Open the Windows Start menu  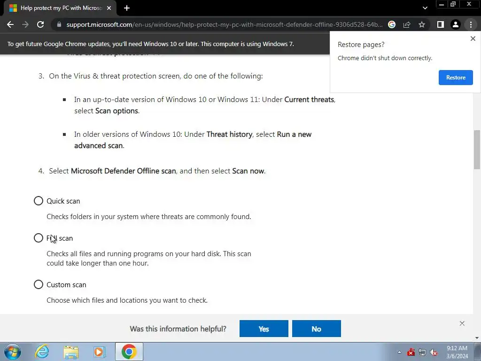coord(13,352)
